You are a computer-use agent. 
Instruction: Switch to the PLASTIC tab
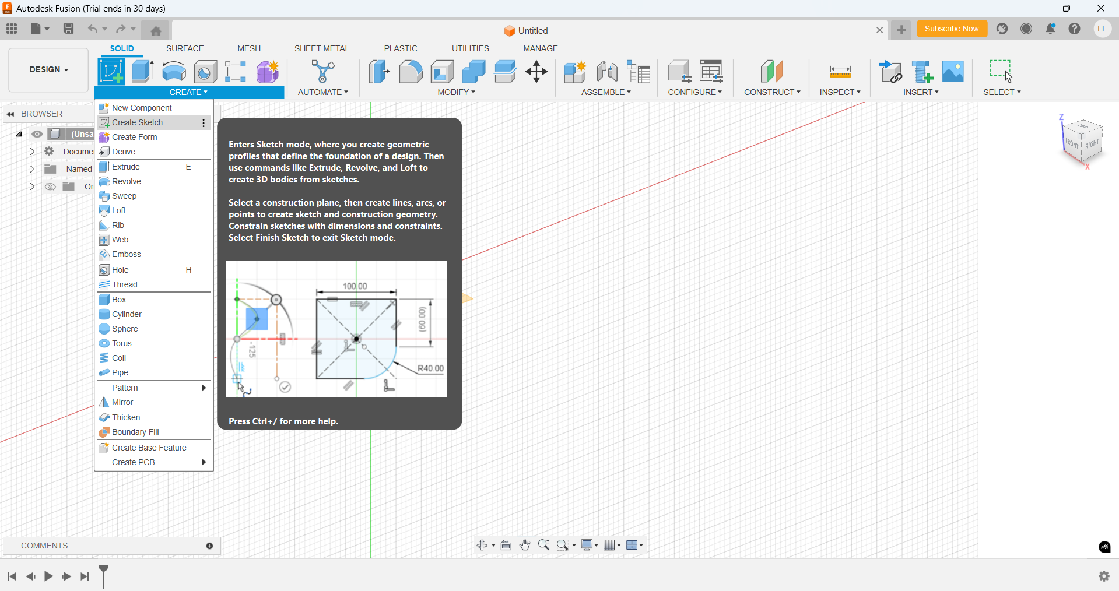tap(401, 48)
